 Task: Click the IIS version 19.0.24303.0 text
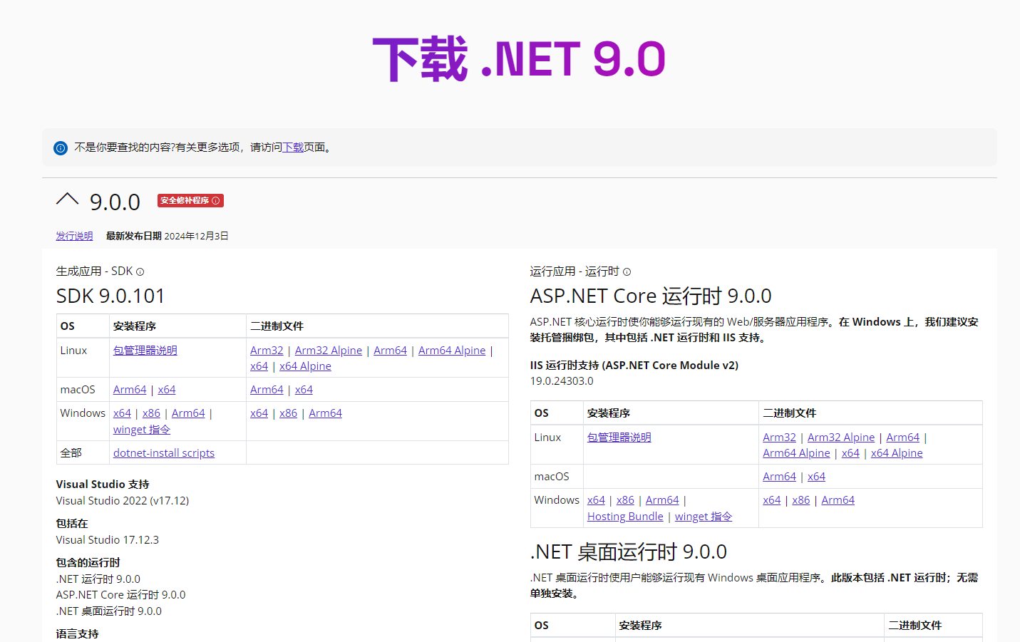point(562,381)
